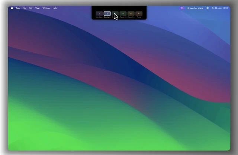The image size is (238, 155).
Task: Switch to space 5 thumbnail
Action: pyautogui.click(x=131, y=13)
